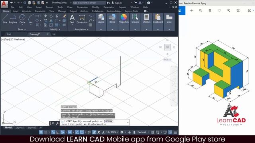Toggle 2D object snap in status bar
Image resolution: width=255 pixels, height=143 pixels.
82,132
